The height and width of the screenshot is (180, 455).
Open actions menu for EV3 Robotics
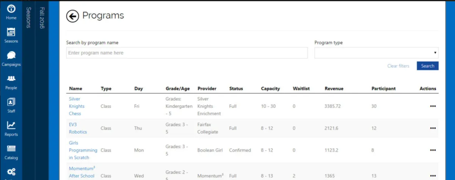[x=433, y=128]
